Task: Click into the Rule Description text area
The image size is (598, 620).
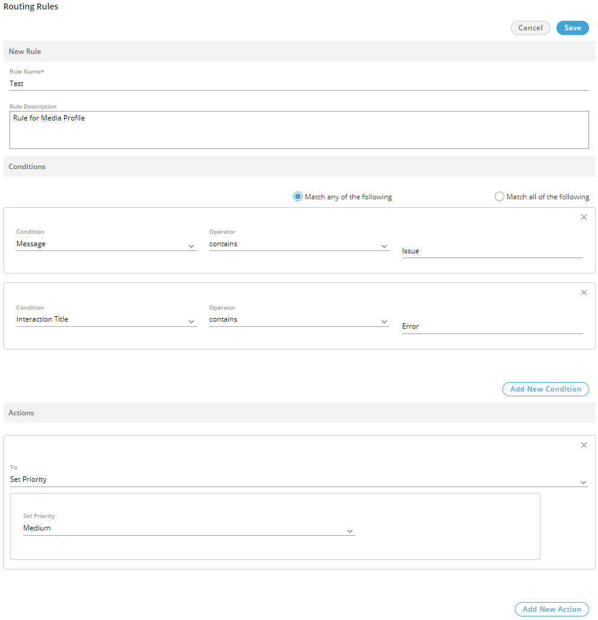Action: (299, 129)
